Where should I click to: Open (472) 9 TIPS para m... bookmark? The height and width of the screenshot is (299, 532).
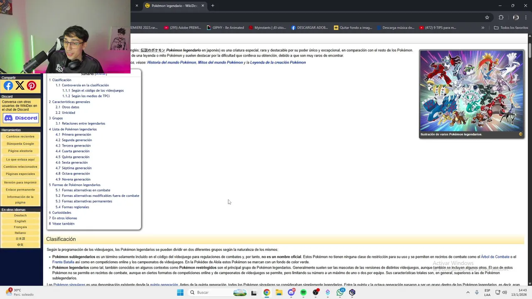point(438,28)
